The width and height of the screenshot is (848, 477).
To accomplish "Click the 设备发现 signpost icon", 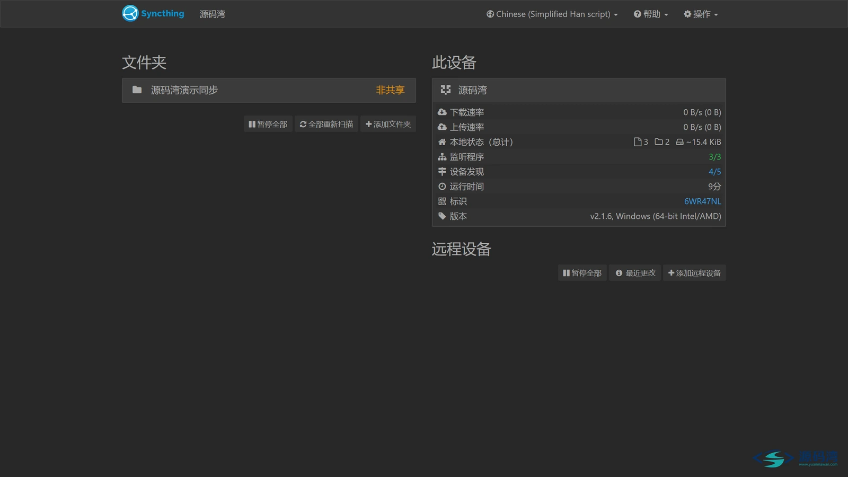I will (442, 172).
